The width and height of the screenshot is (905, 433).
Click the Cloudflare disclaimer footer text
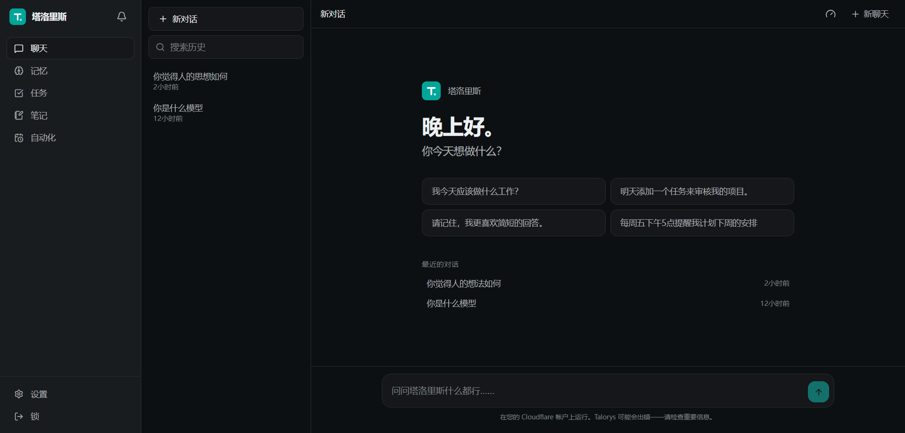(x=608, y=417)
